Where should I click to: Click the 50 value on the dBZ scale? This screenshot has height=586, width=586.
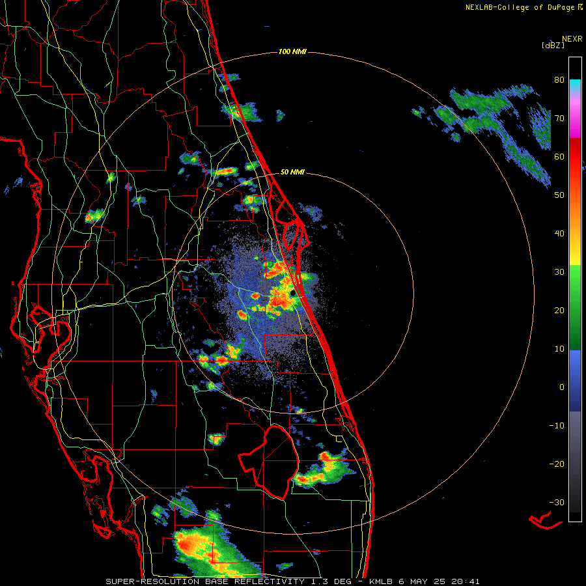(559, 195)
